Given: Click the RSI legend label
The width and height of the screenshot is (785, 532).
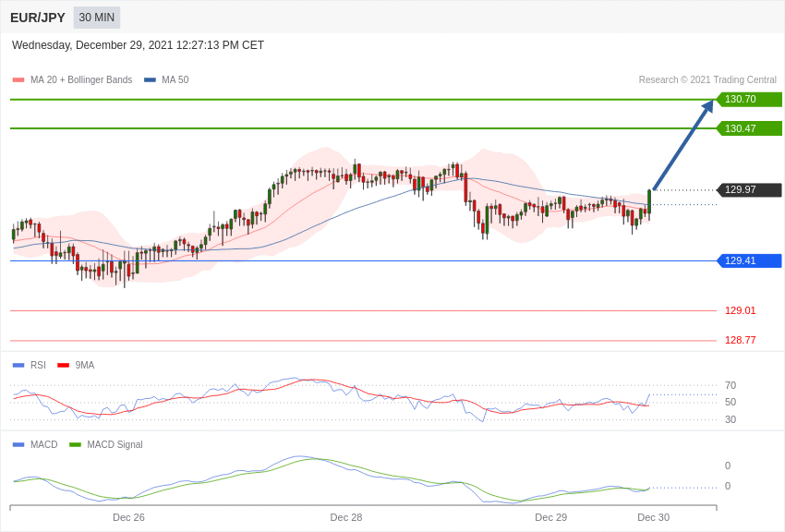Looking at the screenshot, I should click(38, 366).
